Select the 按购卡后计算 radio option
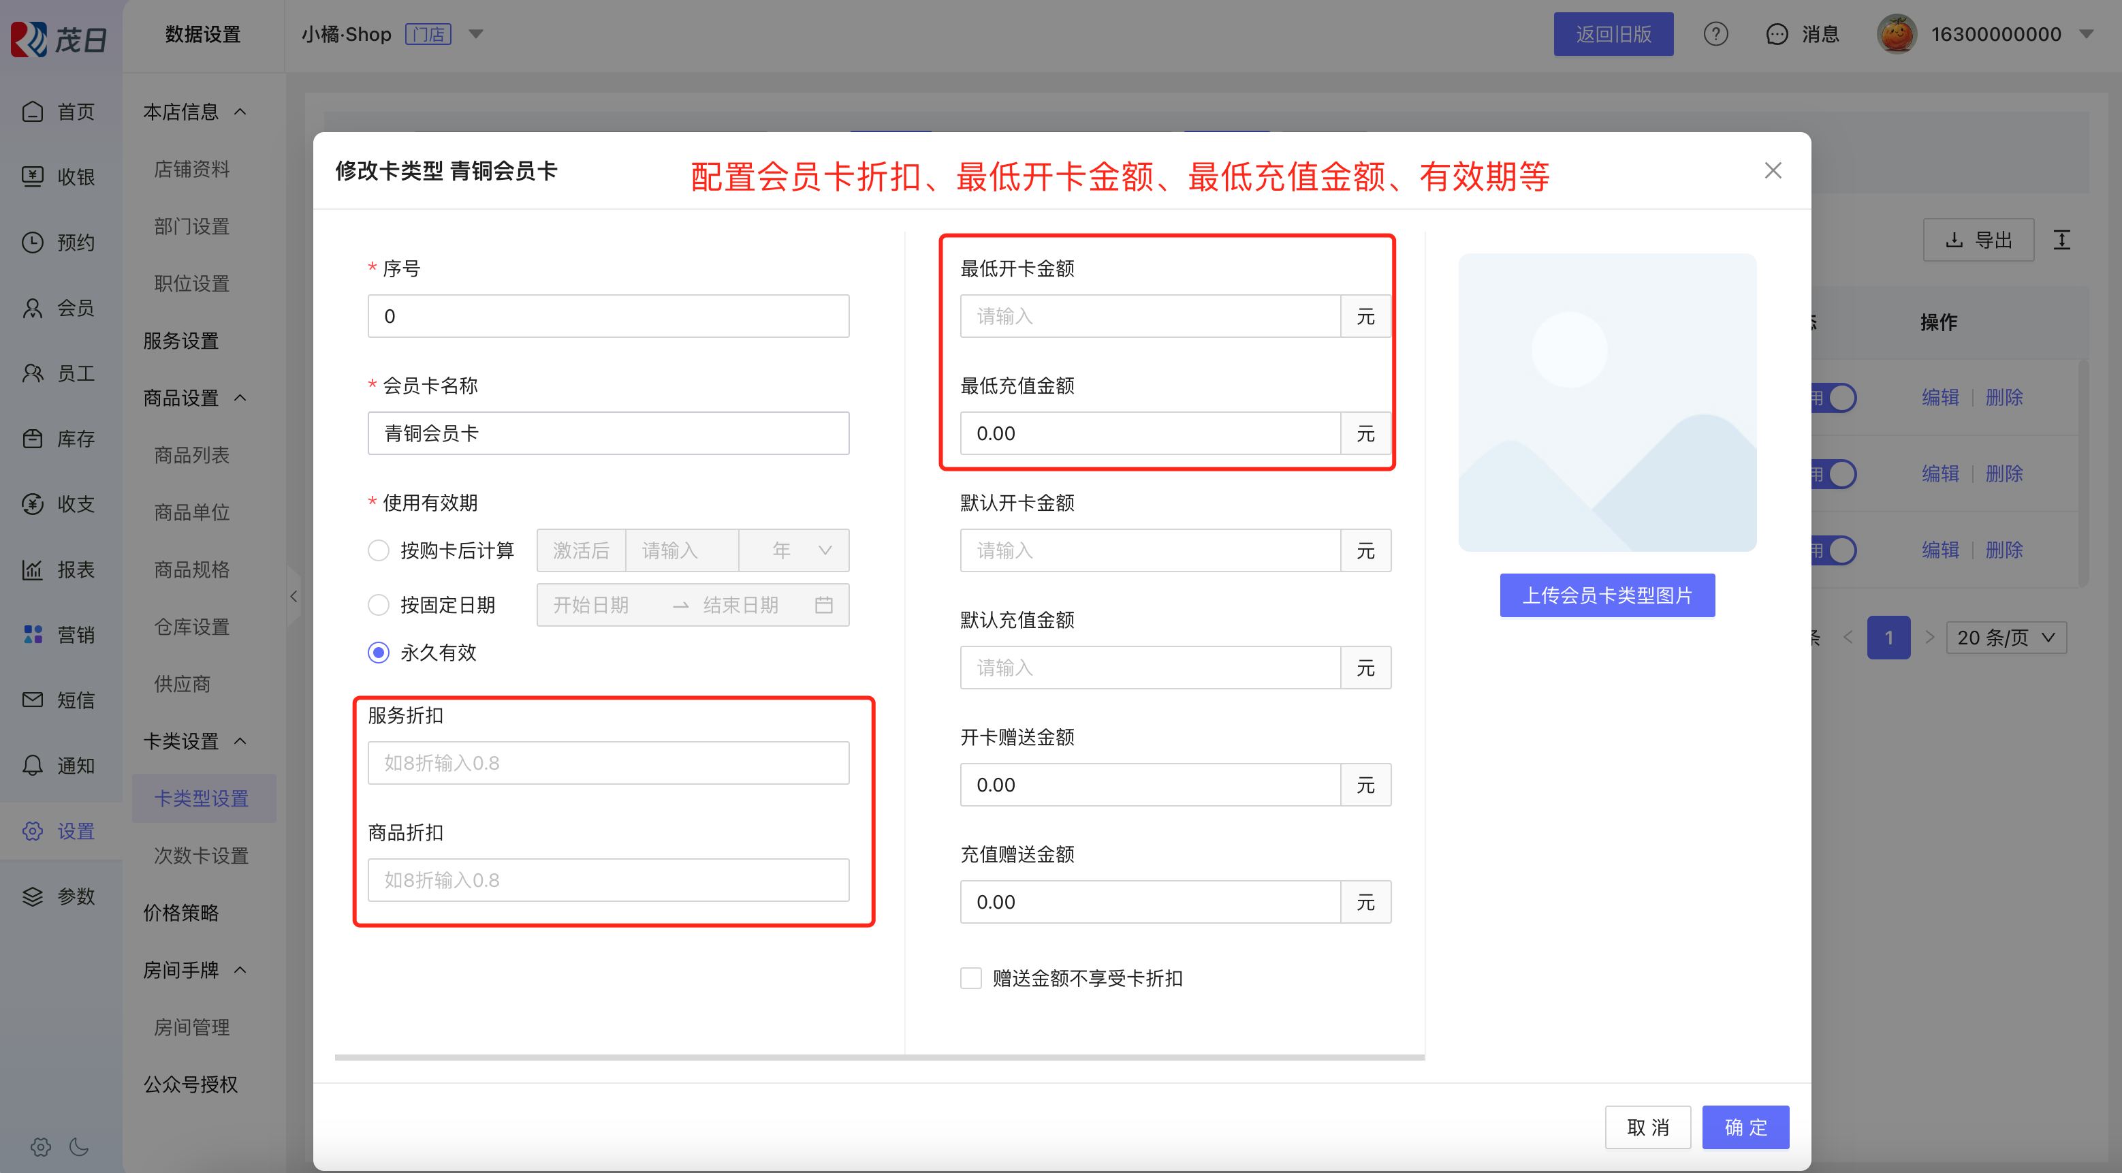This screenshot has width=2122, height=1173. pos(378,550)
